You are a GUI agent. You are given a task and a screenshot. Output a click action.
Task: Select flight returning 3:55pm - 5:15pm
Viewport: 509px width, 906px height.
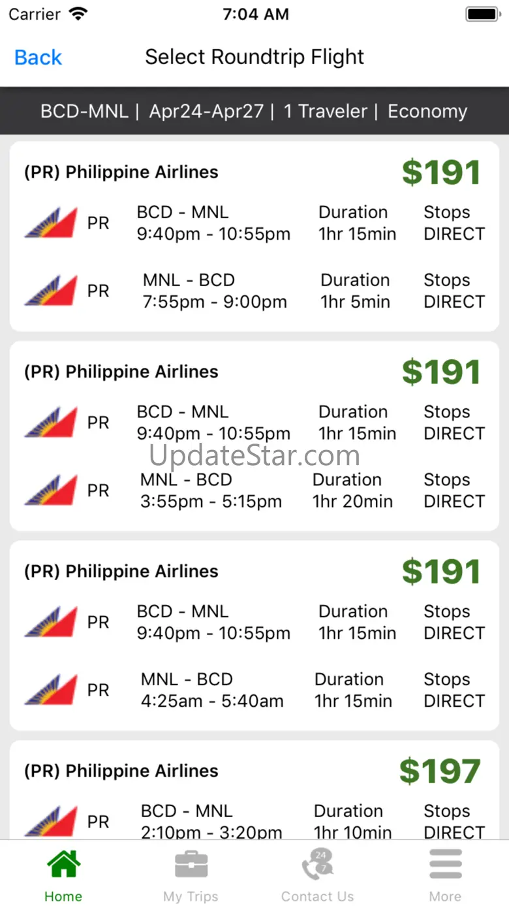pos(211,502)
